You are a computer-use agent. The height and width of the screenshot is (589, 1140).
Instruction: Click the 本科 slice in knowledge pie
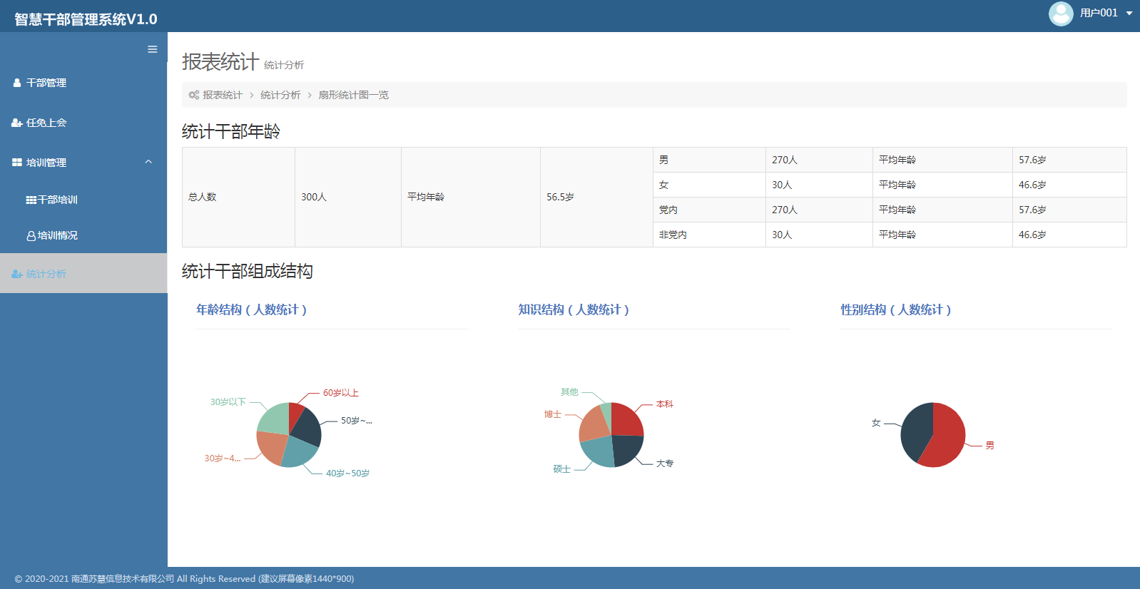point(626,420)
